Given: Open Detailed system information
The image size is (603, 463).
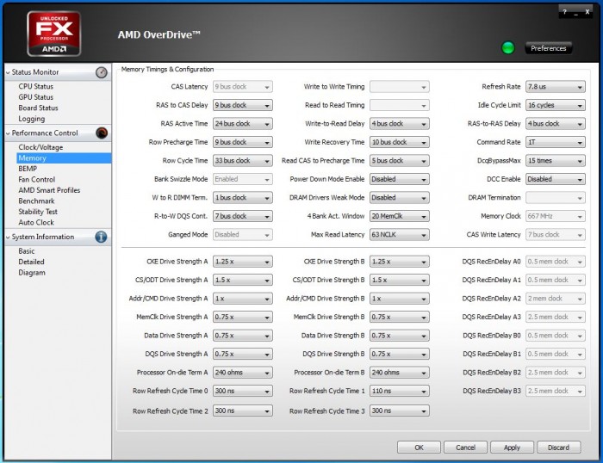Looking at the screenshot, I should [31, 262].
